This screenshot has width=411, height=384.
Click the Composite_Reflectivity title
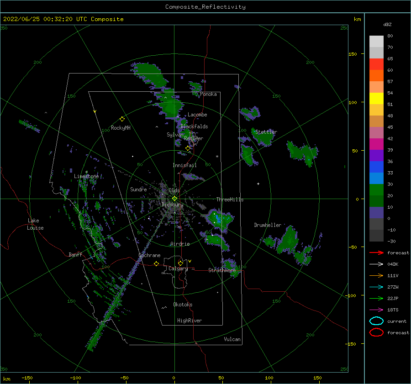205,7
